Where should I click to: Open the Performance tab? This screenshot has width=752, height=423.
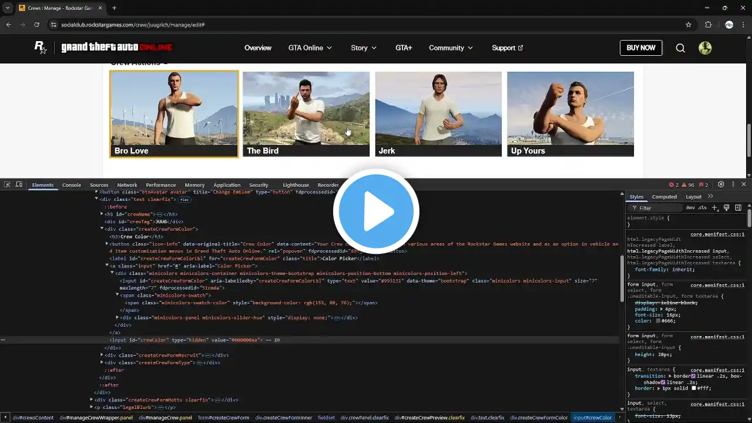click(161, 185)
